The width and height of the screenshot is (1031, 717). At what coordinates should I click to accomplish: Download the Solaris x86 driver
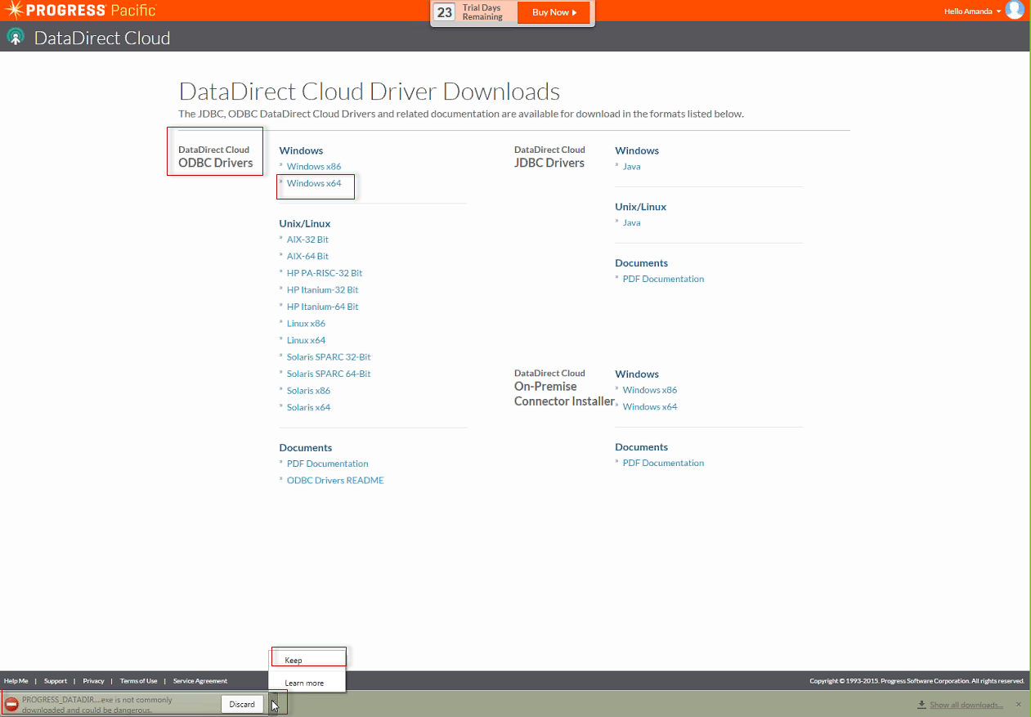click(x=308, y=391)
